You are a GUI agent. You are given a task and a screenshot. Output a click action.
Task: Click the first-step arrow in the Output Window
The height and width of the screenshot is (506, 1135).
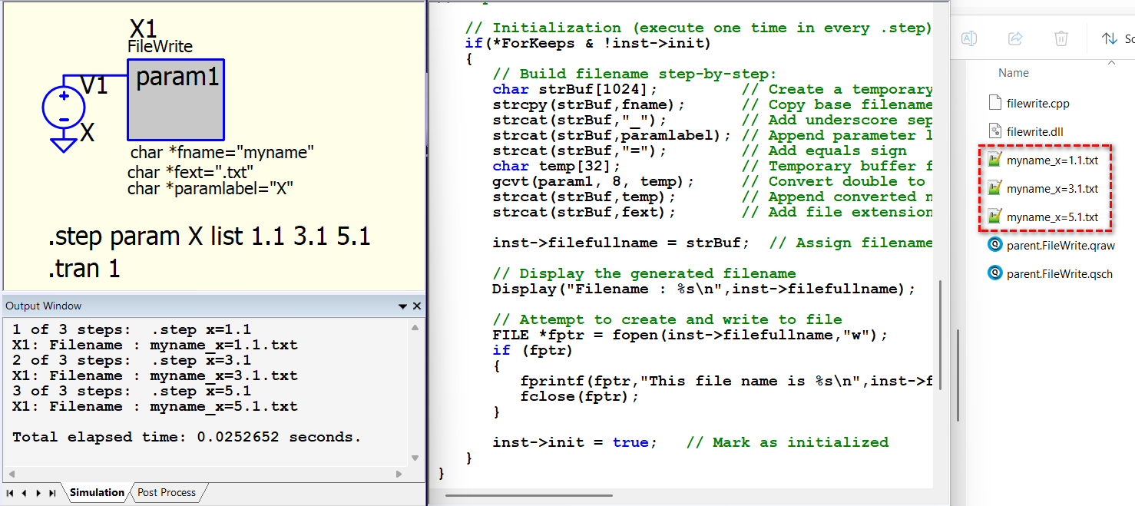pos(10,492)
